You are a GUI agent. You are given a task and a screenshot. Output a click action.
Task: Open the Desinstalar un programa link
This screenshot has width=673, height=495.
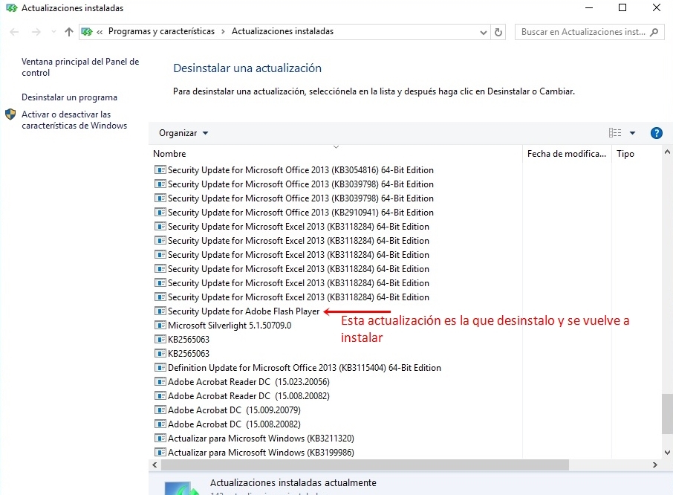[70, 97]
